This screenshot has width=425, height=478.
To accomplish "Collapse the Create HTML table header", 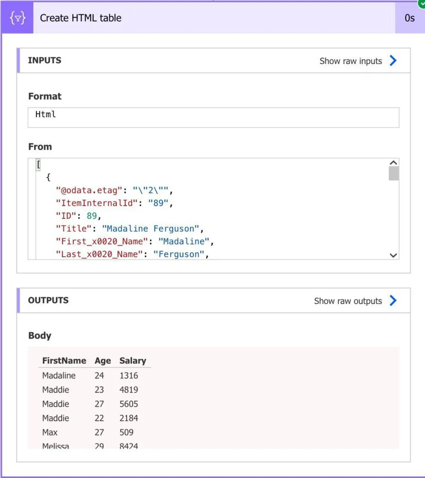I will [212, 18].
